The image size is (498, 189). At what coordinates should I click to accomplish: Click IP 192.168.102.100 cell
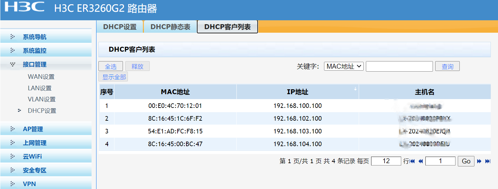298,118
